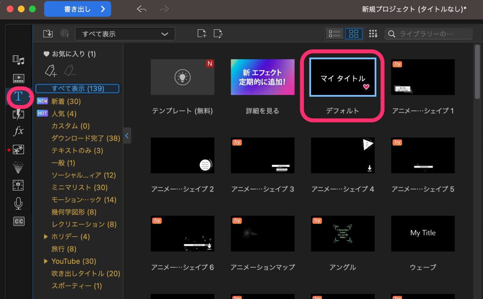Viewport: 483px width, 299px height.
Task: Open the Titles panel (T icon)
Action: click(x=19, y=97)
